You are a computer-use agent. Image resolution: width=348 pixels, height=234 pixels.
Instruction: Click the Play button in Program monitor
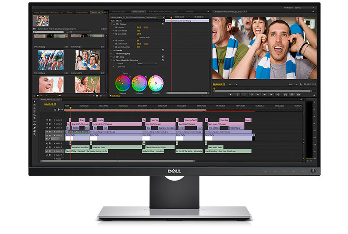pyautogui.click(x=264, y=94)
